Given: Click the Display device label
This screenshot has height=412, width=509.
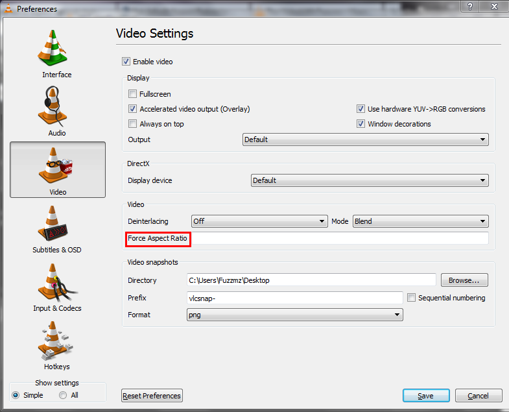Looking at the screenshot, I should tap(150, 180).
